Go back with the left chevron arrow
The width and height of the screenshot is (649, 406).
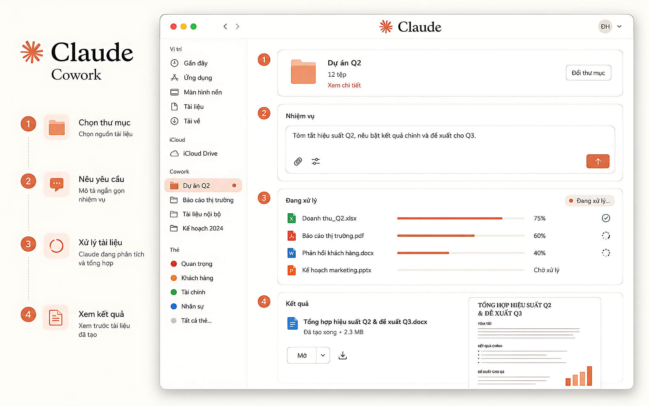[x=225, y=27]
